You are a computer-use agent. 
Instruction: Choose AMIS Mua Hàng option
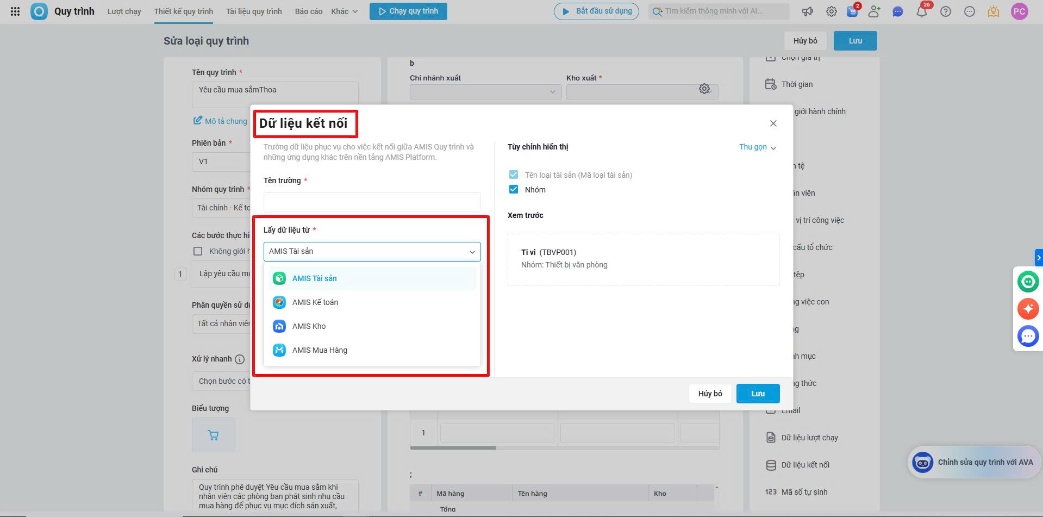point(372,350)
